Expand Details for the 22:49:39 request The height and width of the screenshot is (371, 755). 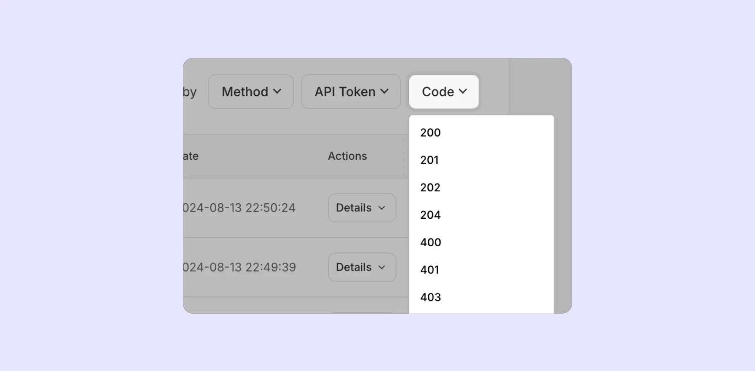pyautogui.click(x=362, y=267)
